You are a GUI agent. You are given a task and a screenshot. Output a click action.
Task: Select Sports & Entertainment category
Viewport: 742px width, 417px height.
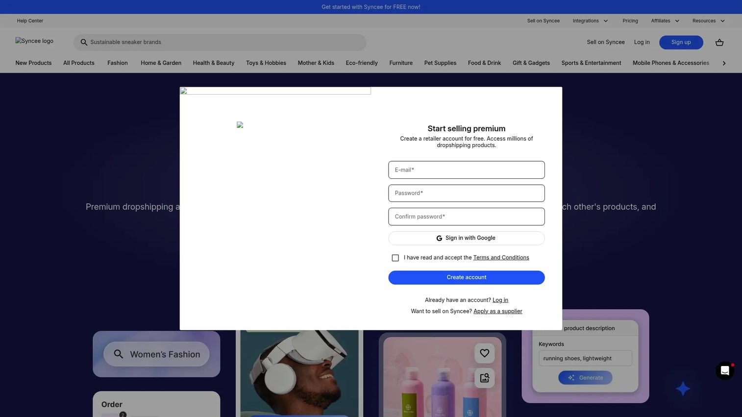click(591, 63)
